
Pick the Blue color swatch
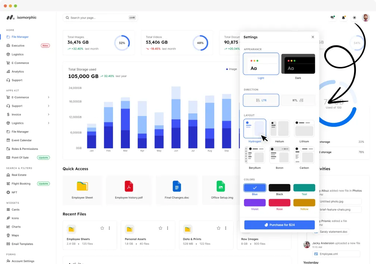point(255,188)
